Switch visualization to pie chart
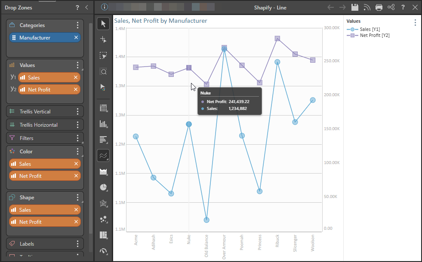Viewport: 422px width, 262px height. click(x=103, y=187)
